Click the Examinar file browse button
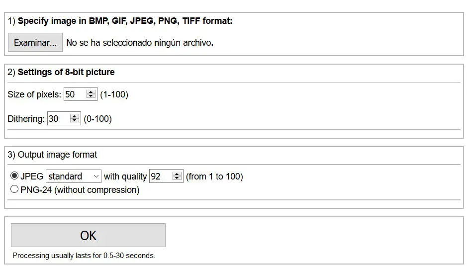 pos(35,43)
